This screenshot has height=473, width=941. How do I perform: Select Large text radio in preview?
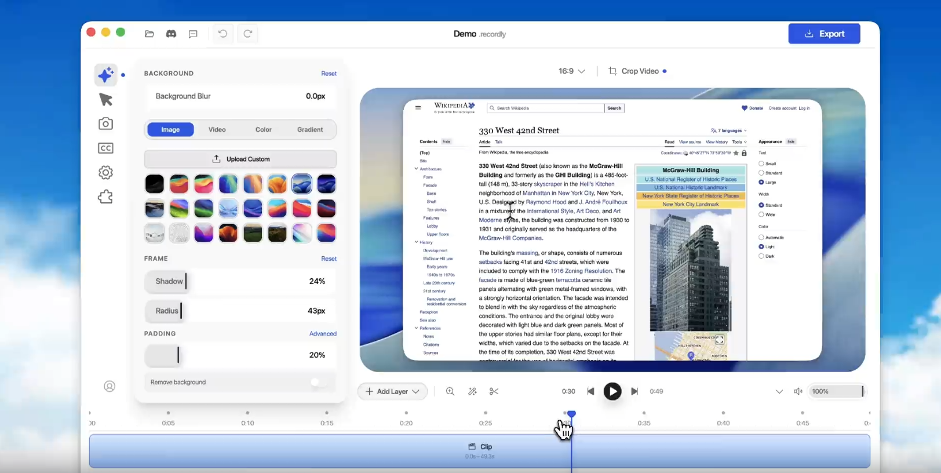tap(761, 182)
